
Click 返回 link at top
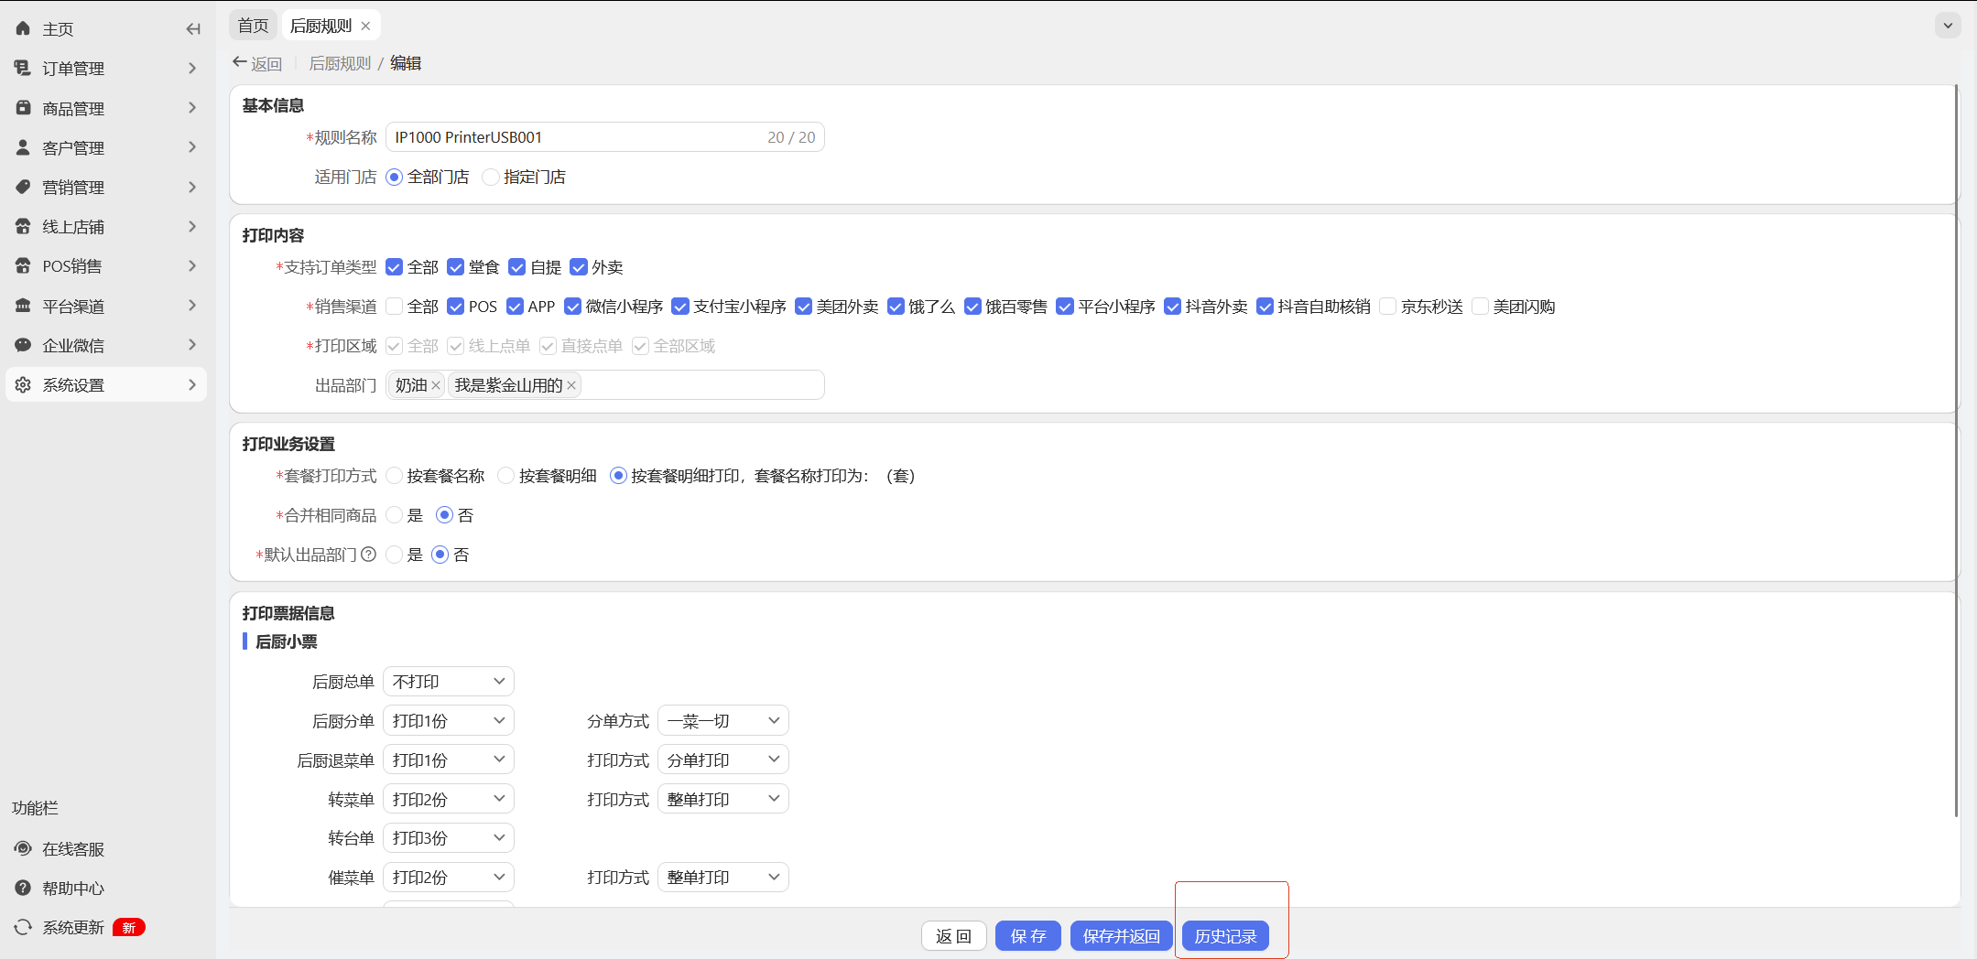tap(266, 63)
